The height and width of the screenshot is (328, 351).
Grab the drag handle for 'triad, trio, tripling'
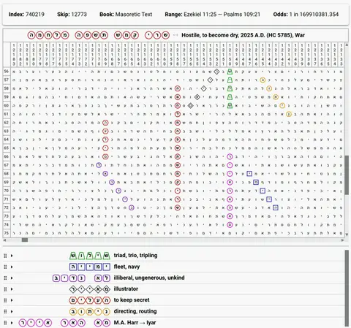click(5, 256)
